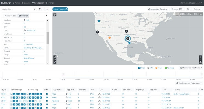
Task: Toggle Data checkbox for itester-rex.apple.com row
Action: pos(47,94)
